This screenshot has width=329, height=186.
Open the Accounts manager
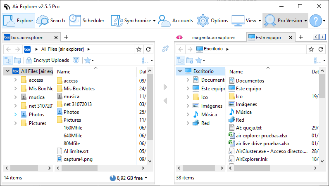click(x=175, y=21)
